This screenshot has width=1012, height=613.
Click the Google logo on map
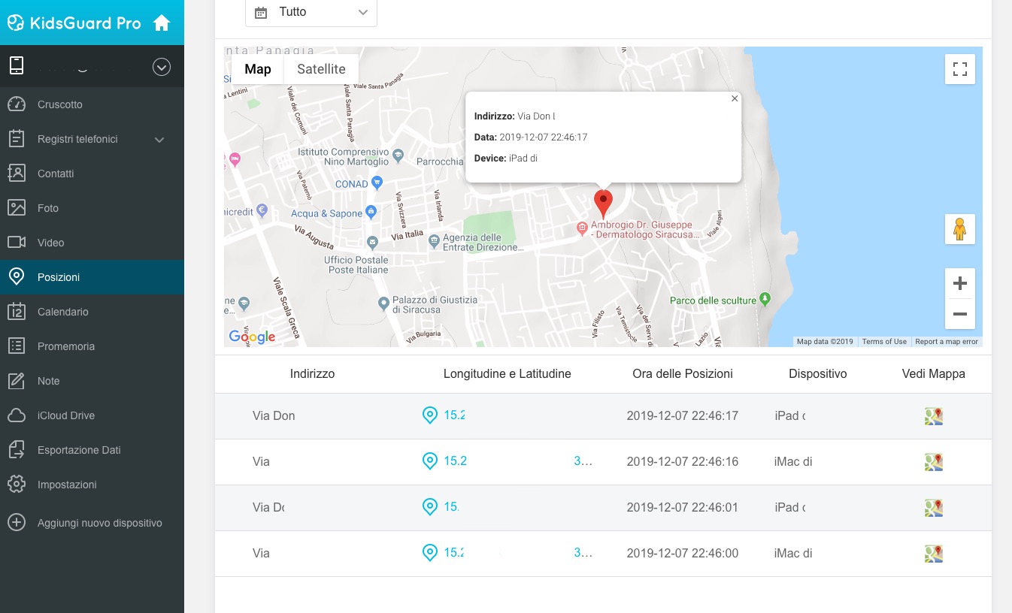[x=253, y=337]
